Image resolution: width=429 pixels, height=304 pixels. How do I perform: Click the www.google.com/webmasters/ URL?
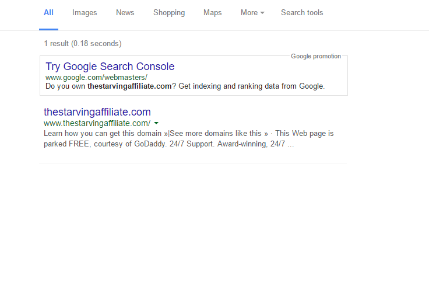96,77
